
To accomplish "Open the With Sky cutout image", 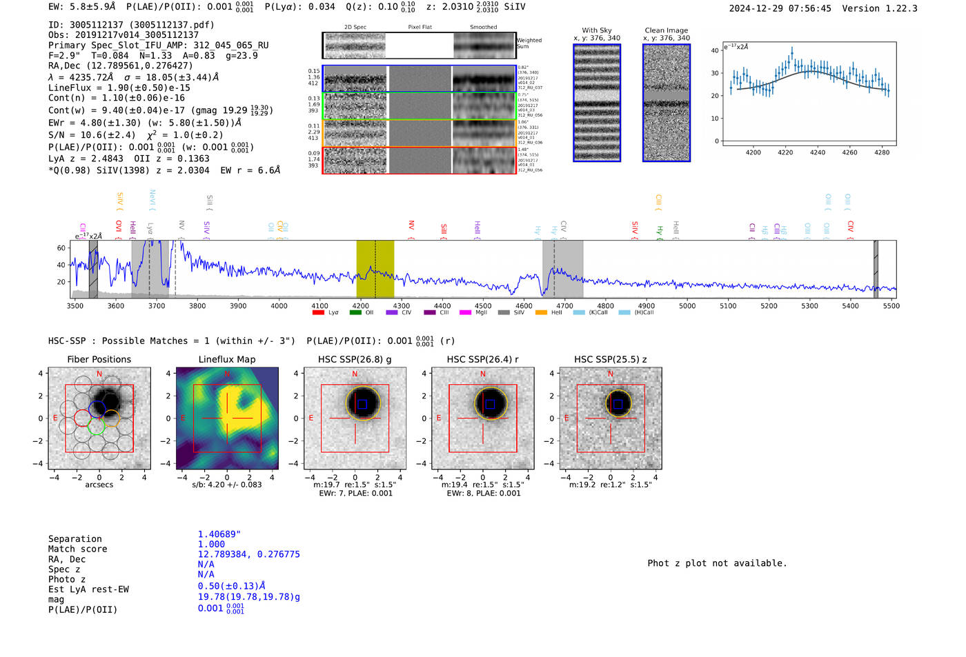I will [597, 103].
